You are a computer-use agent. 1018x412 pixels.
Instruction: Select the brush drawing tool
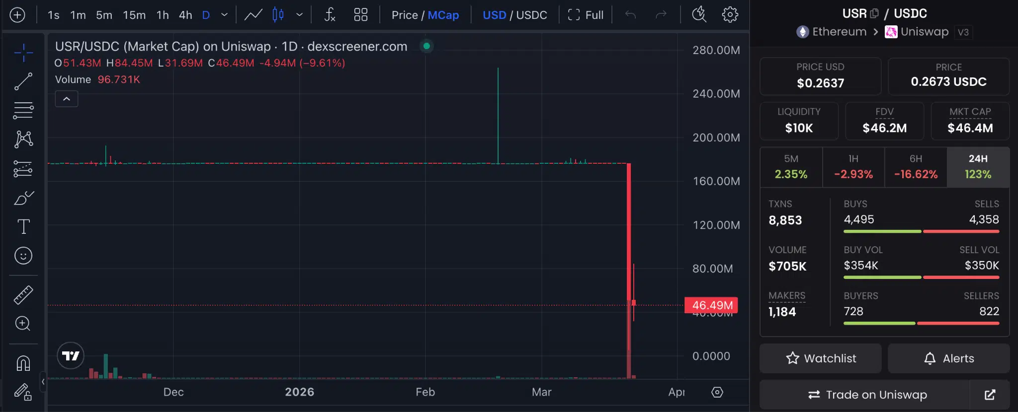[22, 198]
